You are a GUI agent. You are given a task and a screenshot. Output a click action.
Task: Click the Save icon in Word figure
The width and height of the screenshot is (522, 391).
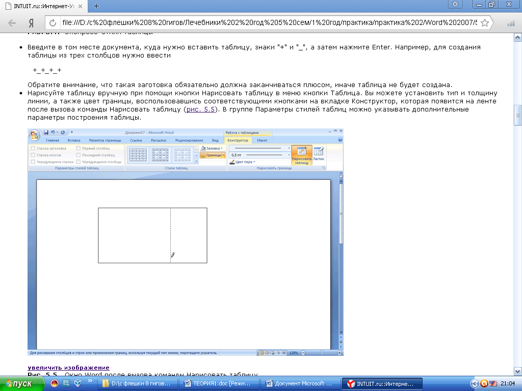tap(46, 132)
